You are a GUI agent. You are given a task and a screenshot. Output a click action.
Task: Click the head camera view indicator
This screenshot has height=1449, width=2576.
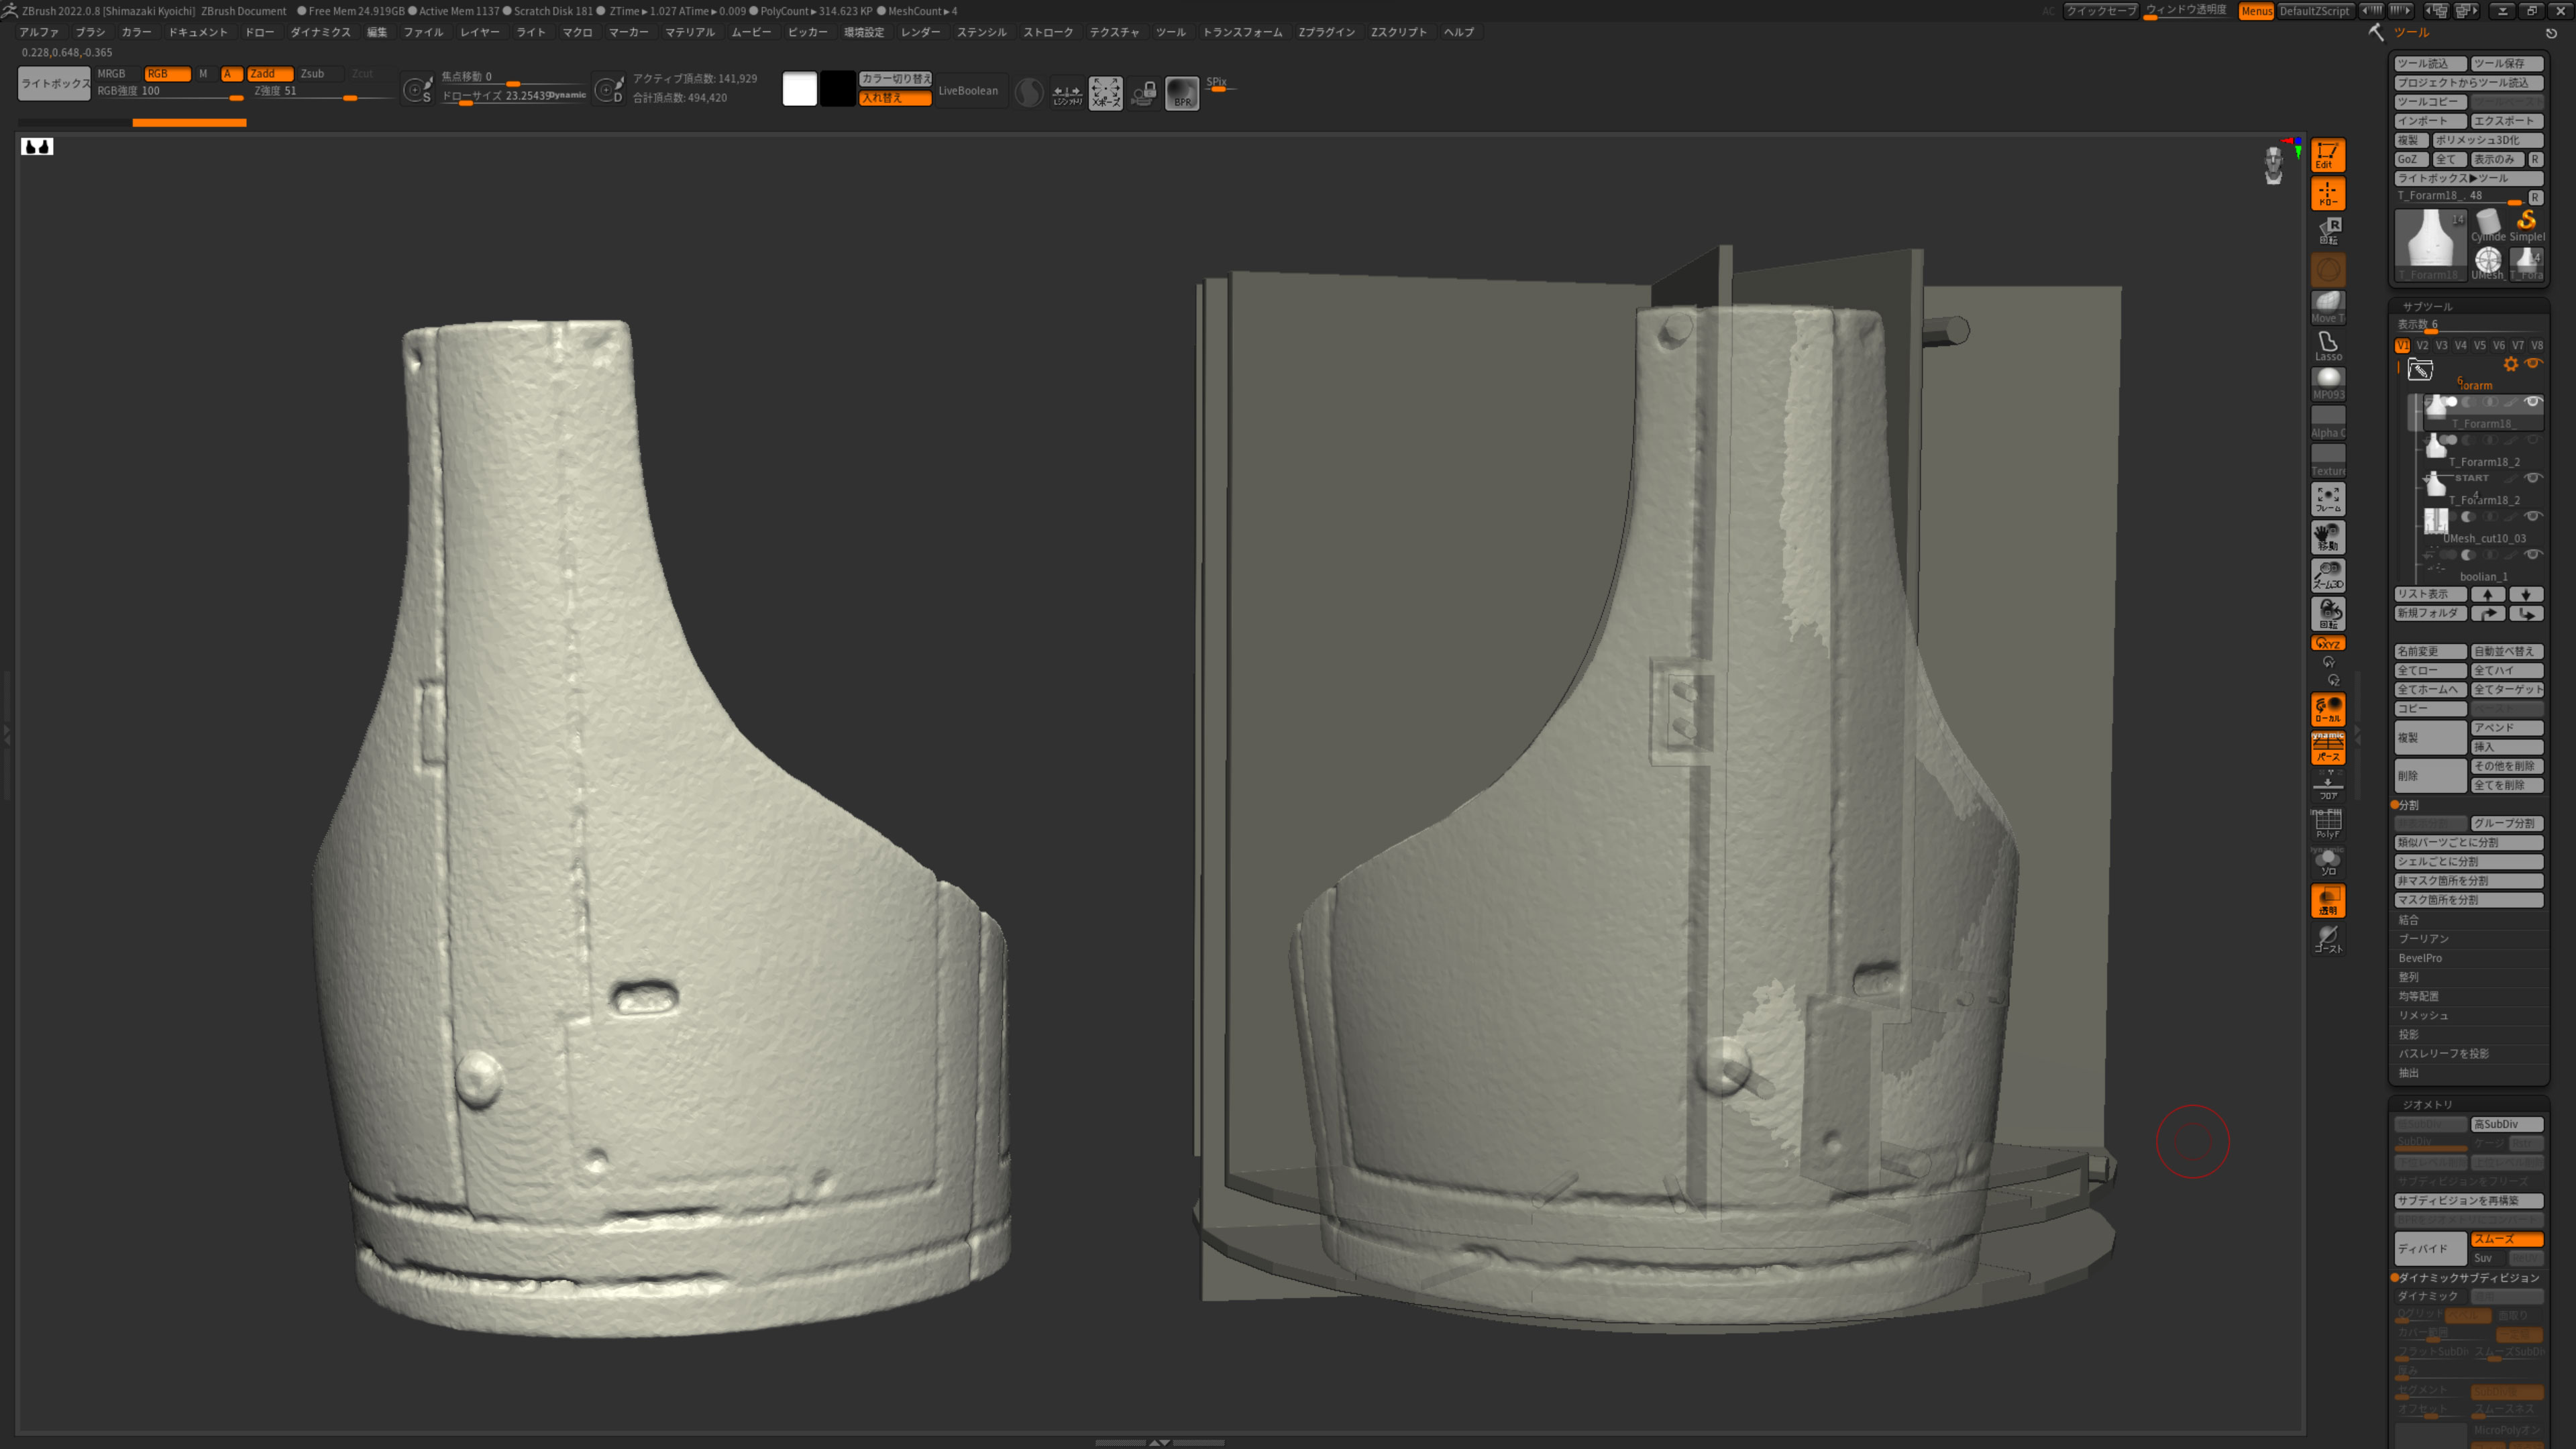pos(2273,165)
